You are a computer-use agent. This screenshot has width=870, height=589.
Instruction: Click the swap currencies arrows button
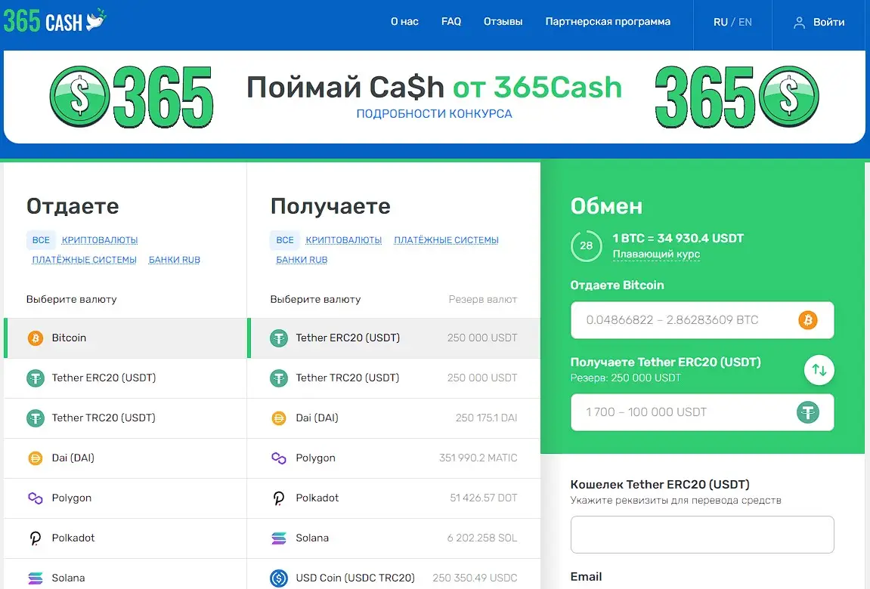pos(819,369)
